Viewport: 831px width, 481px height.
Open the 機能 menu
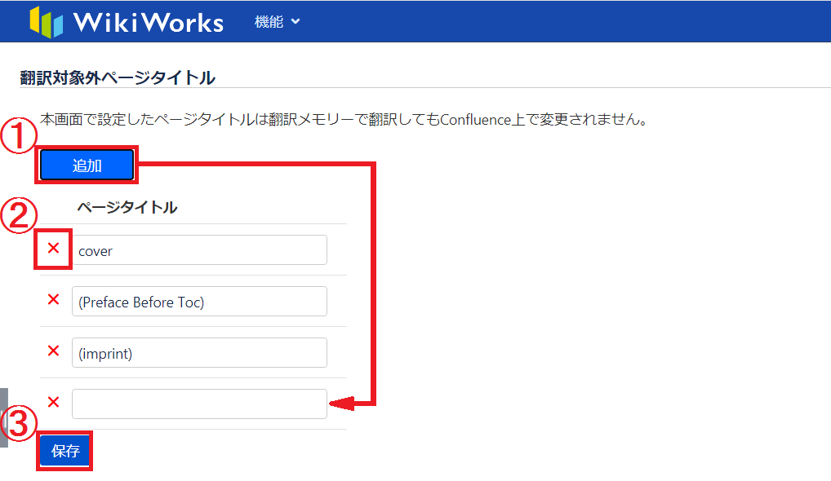click(269, 22)
